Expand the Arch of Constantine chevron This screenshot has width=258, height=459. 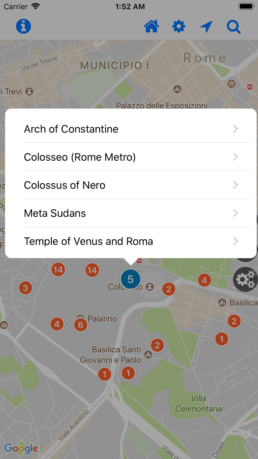pos(235,129)
